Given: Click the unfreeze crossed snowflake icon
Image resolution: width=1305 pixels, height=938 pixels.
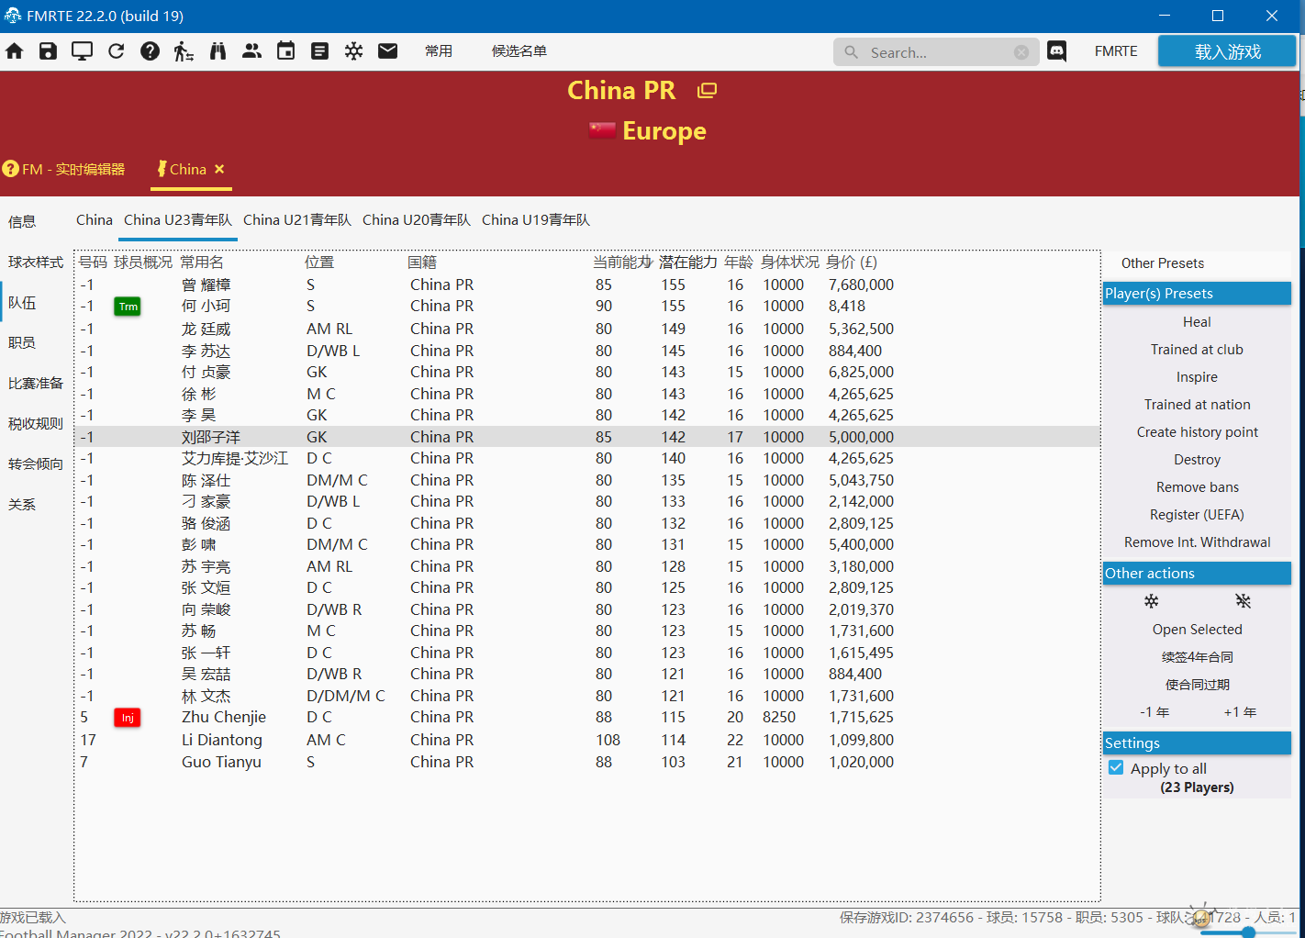Looking at the screenshot, I should pyautogui.click(x=1243, y=601).
